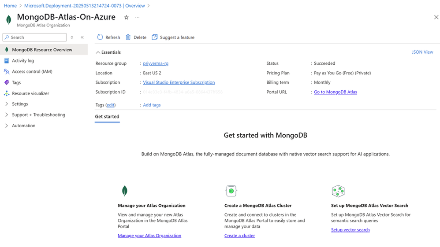
Task: Click the Suggest a feature icon
Action: (x=155, y=37)
